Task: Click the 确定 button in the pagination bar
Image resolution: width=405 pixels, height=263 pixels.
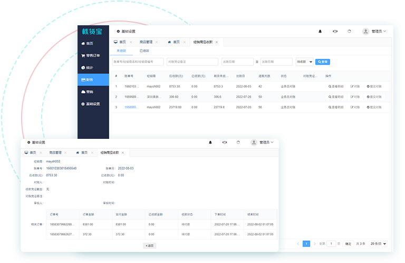Action: [x=348, y=244]
